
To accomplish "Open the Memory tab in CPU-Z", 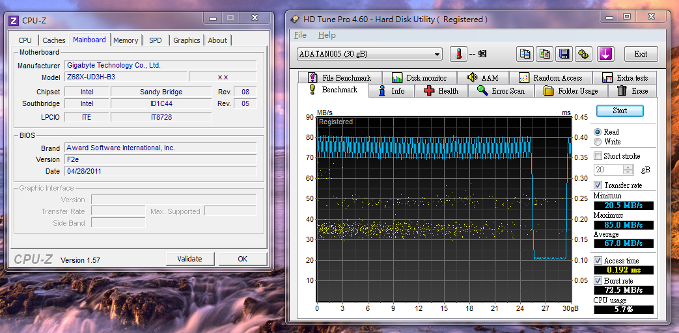I will click(126, 40).
